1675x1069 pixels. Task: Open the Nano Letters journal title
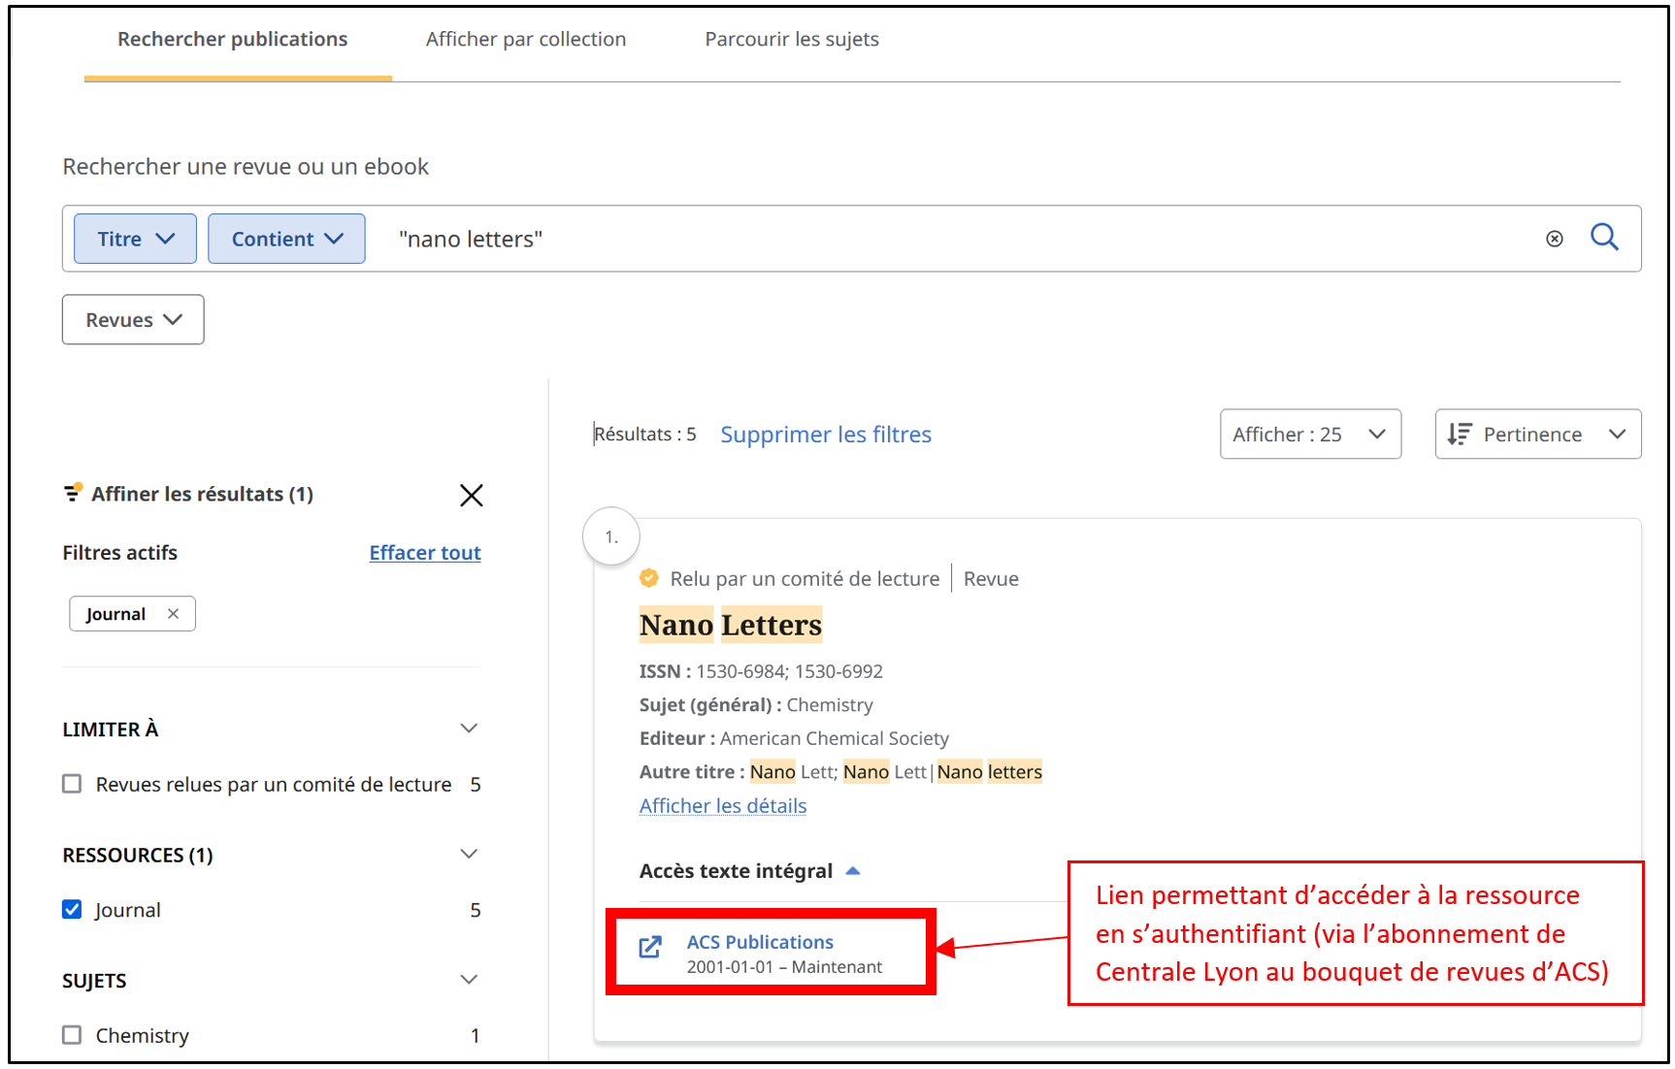(x=731, y=625)
